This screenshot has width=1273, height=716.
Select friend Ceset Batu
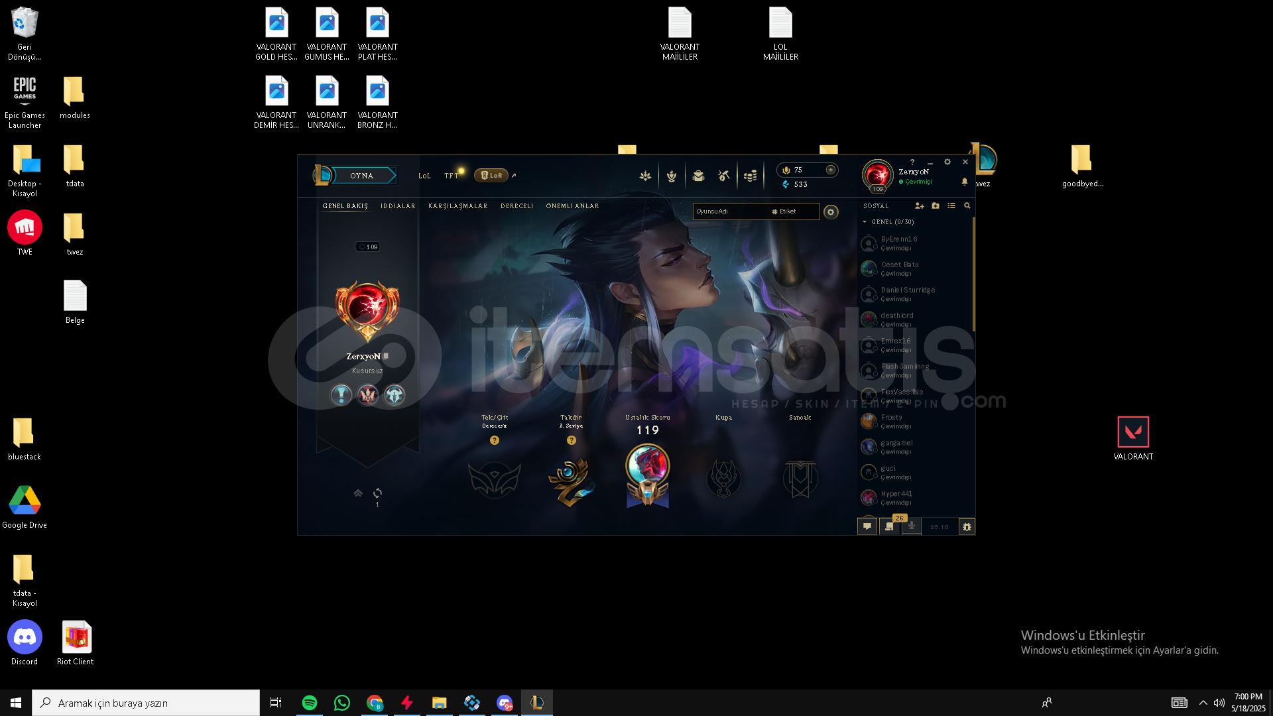click(x=915, y=268)
